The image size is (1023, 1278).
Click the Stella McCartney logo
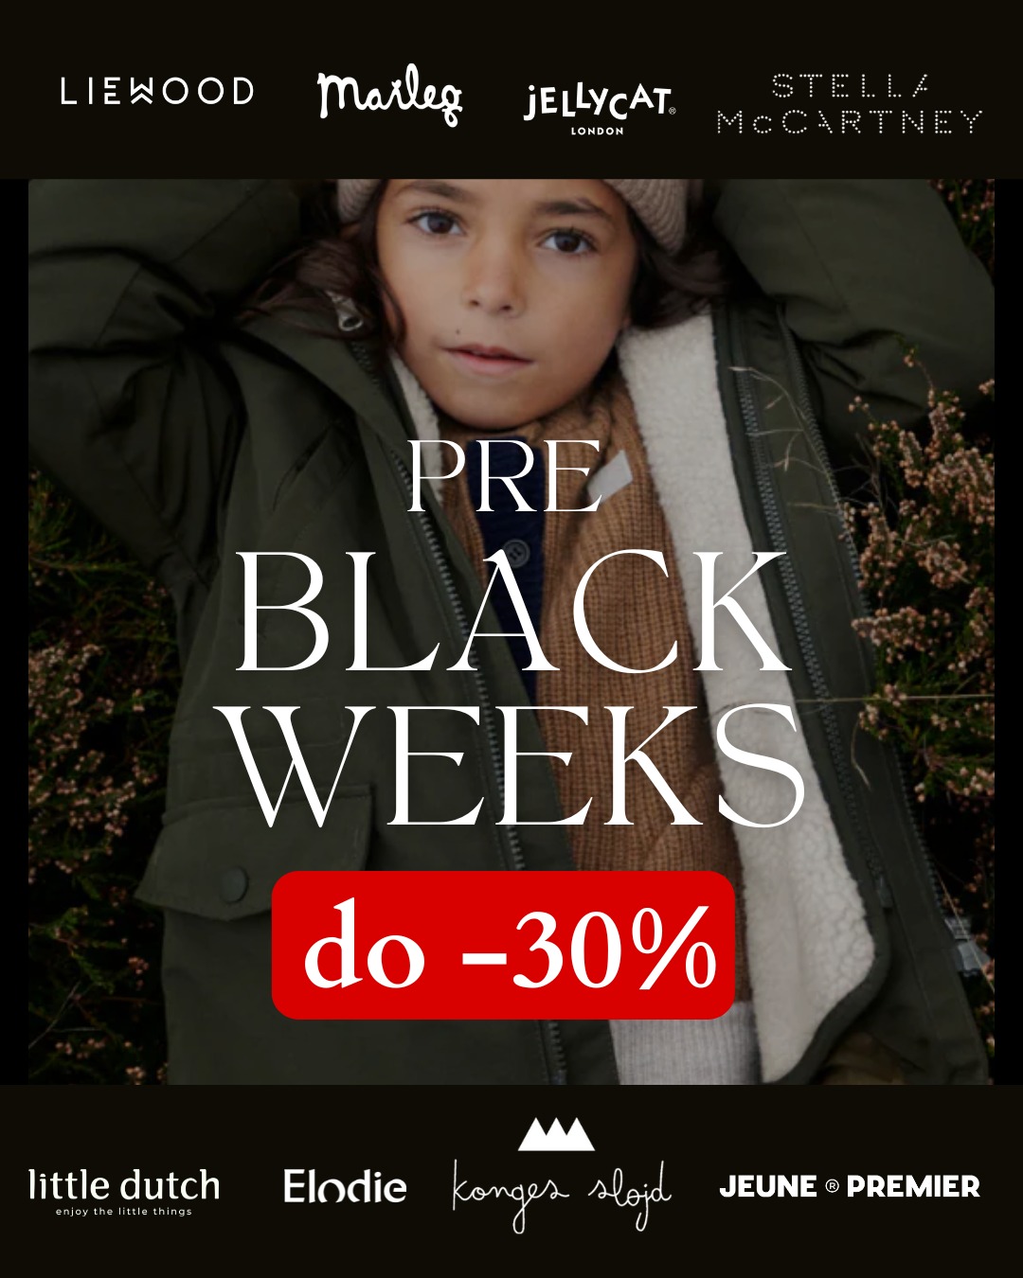pos(850,104)
